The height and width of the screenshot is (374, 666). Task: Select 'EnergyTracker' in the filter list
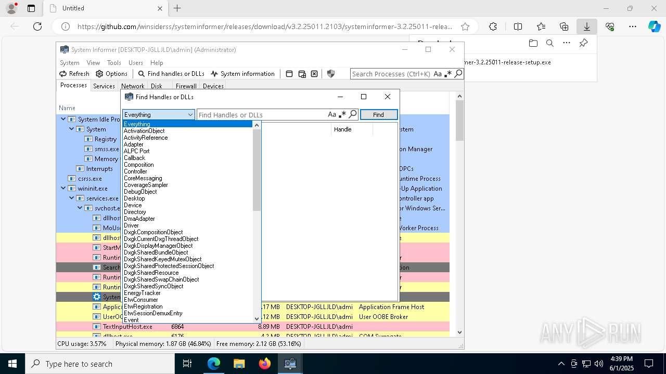187,293
